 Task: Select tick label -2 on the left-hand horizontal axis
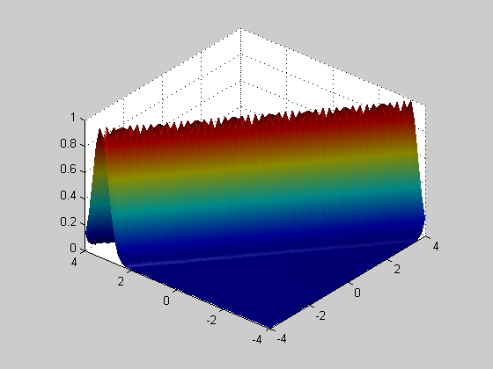[x=211, y=320]
